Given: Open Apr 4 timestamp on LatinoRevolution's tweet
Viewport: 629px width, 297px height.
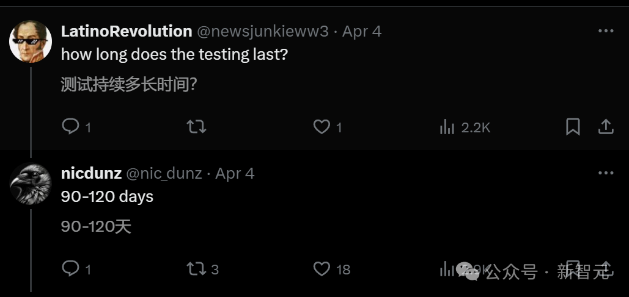Looking at the screenshot, I should point(362,32).
